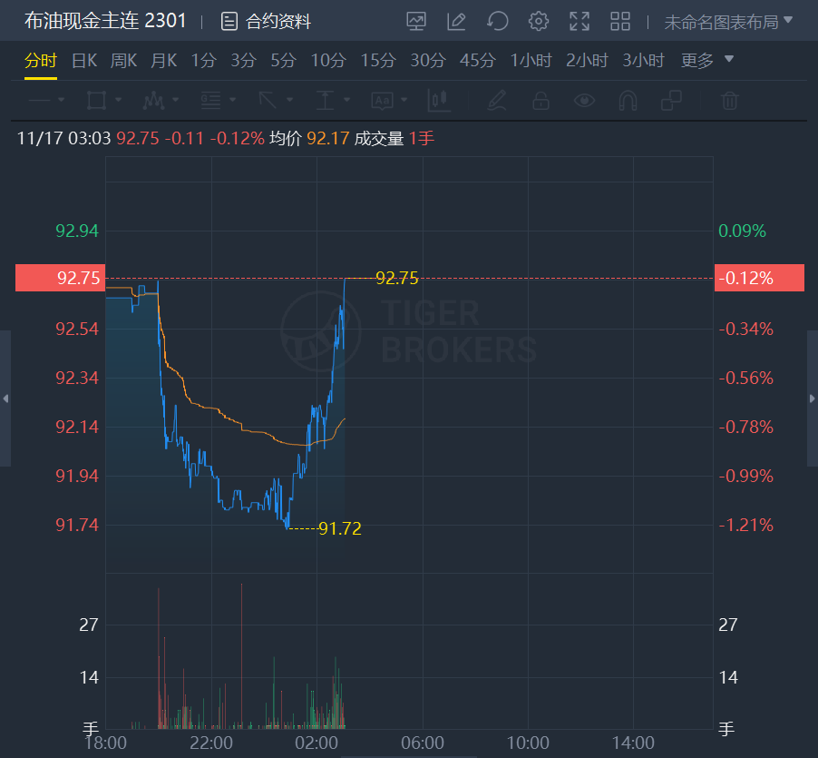This screenshot has height=758, width=818.
Task: Switch to the 日K tab
Action: (84, 61)
